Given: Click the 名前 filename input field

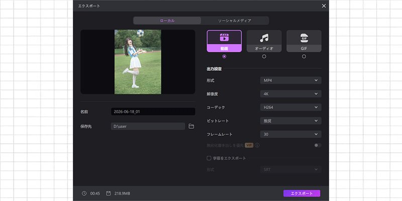Looking at the screenshot, I should [x=153, y=112].
